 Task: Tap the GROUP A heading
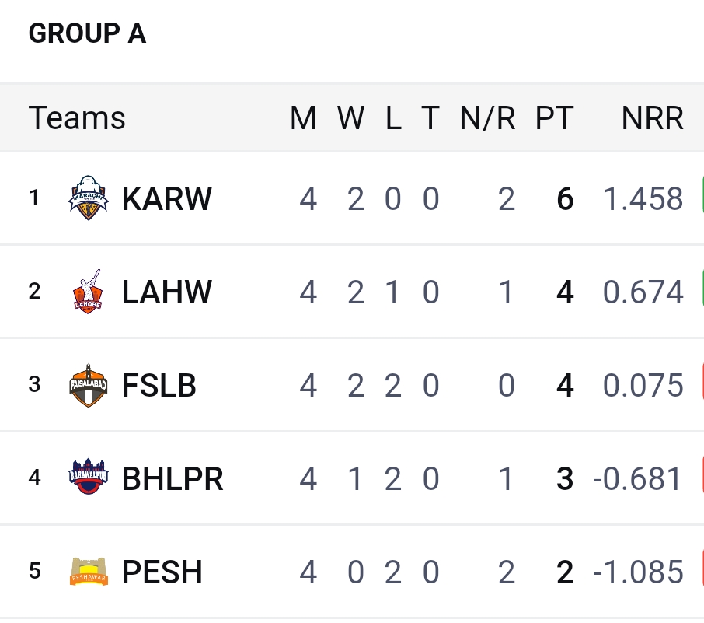(x=87, y=34)
